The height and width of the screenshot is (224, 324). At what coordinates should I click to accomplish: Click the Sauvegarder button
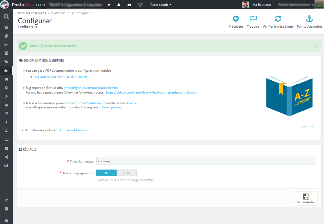[306, 198]
